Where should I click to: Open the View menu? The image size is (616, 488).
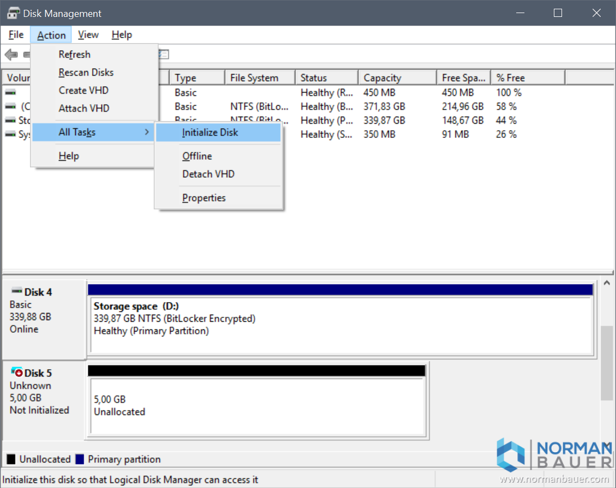point(88,35)
